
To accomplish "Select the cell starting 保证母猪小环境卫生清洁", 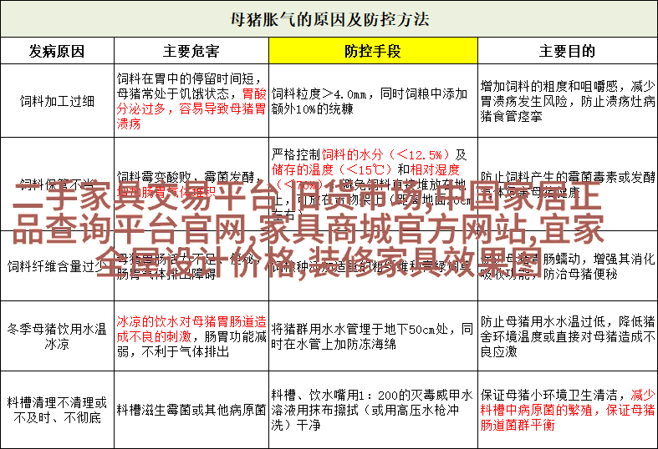I will [568, 410].
